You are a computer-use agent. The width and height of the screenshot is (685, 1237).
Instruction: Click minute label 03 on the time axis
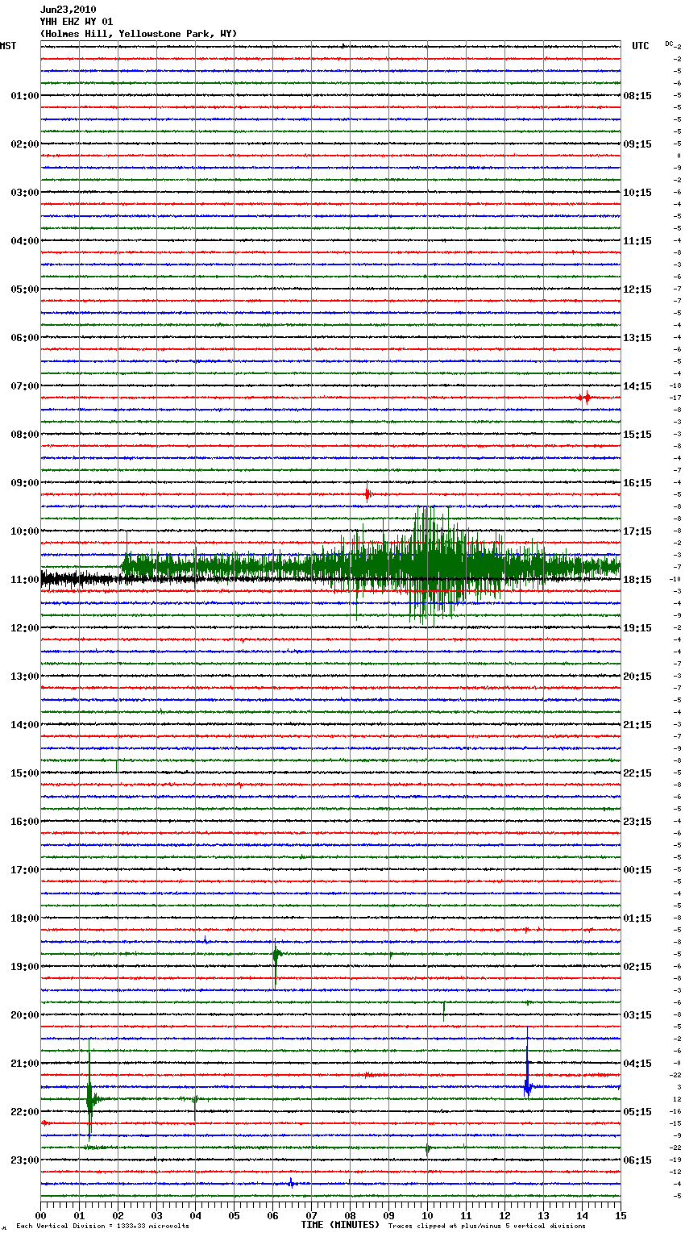[x=156, y=1214]
